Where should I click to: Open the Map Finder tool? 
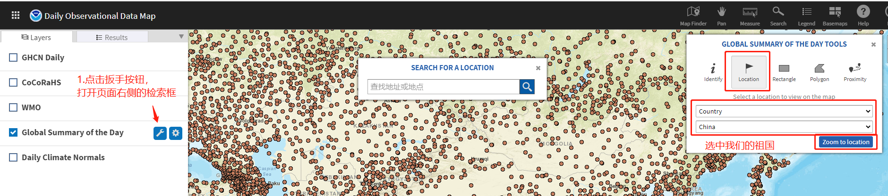tap(693, 16)
